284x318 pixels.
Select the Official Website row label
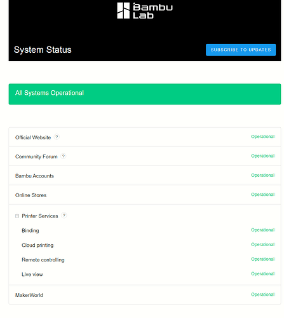33,137
